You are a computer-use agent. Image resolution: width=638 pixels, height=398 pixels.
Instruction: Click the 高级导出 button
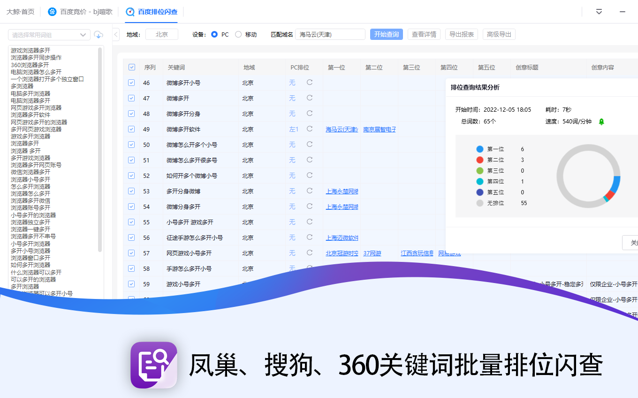pos(499,34)
